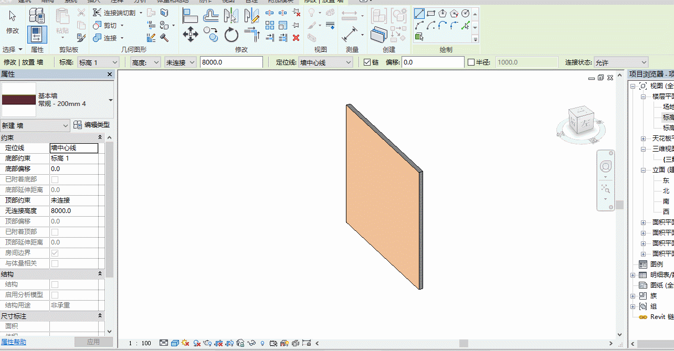Click the Unconnected Height 8000.0 input field
674x351 pixels.
pos(232,62)
